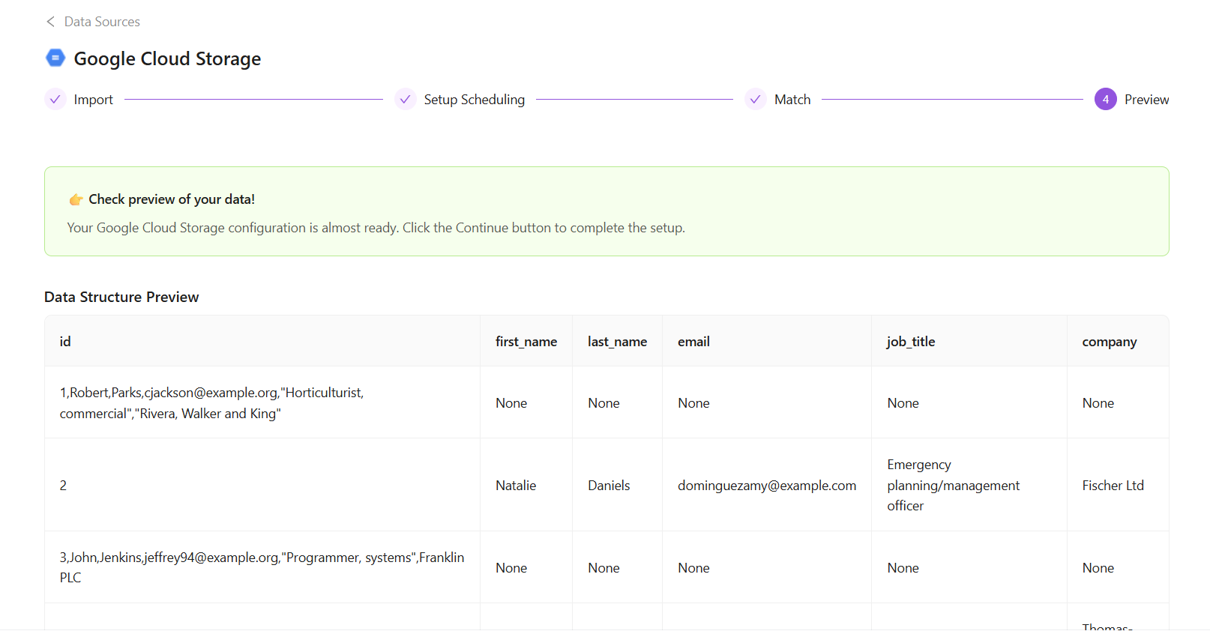Click the first_name column header
The width and height of the screenshot is (1210, 631).
point(526,342)
